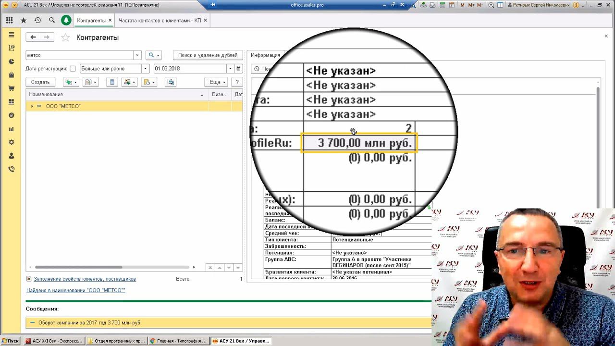The width and height of the screenshot is (615, 346).
Task: Click the Создать button
Action: [40, 82]
